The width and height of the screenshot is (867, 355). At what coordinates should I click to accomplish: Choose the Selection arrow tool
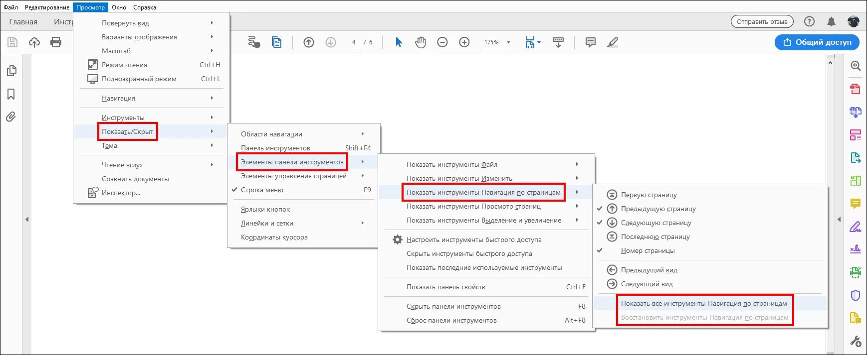(399, 42)
